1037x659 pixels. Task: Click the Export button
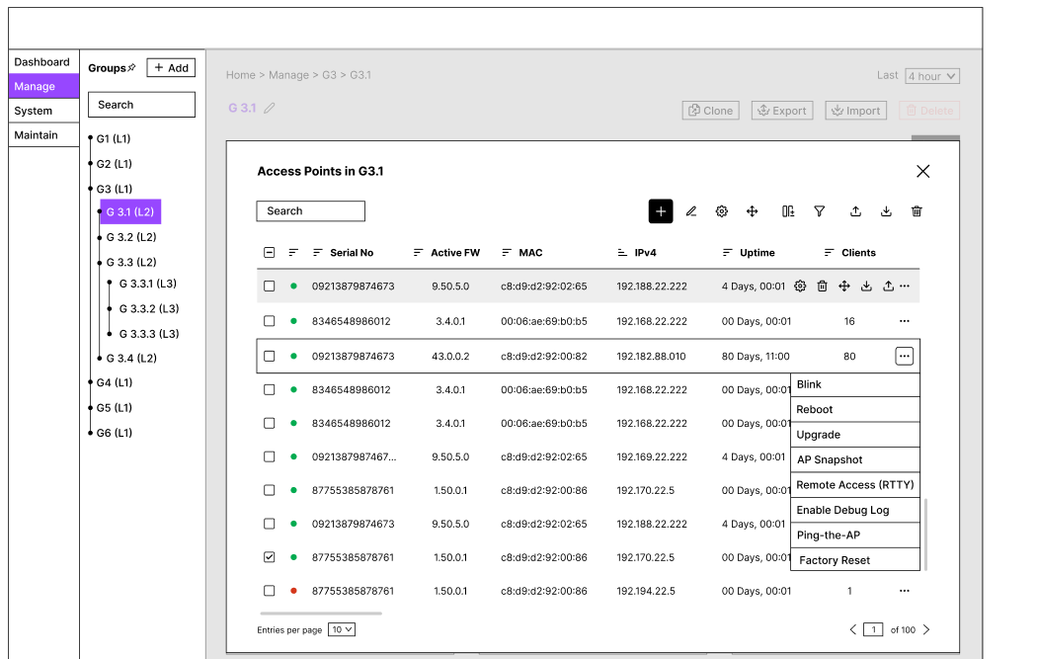(x=782, y=111)
